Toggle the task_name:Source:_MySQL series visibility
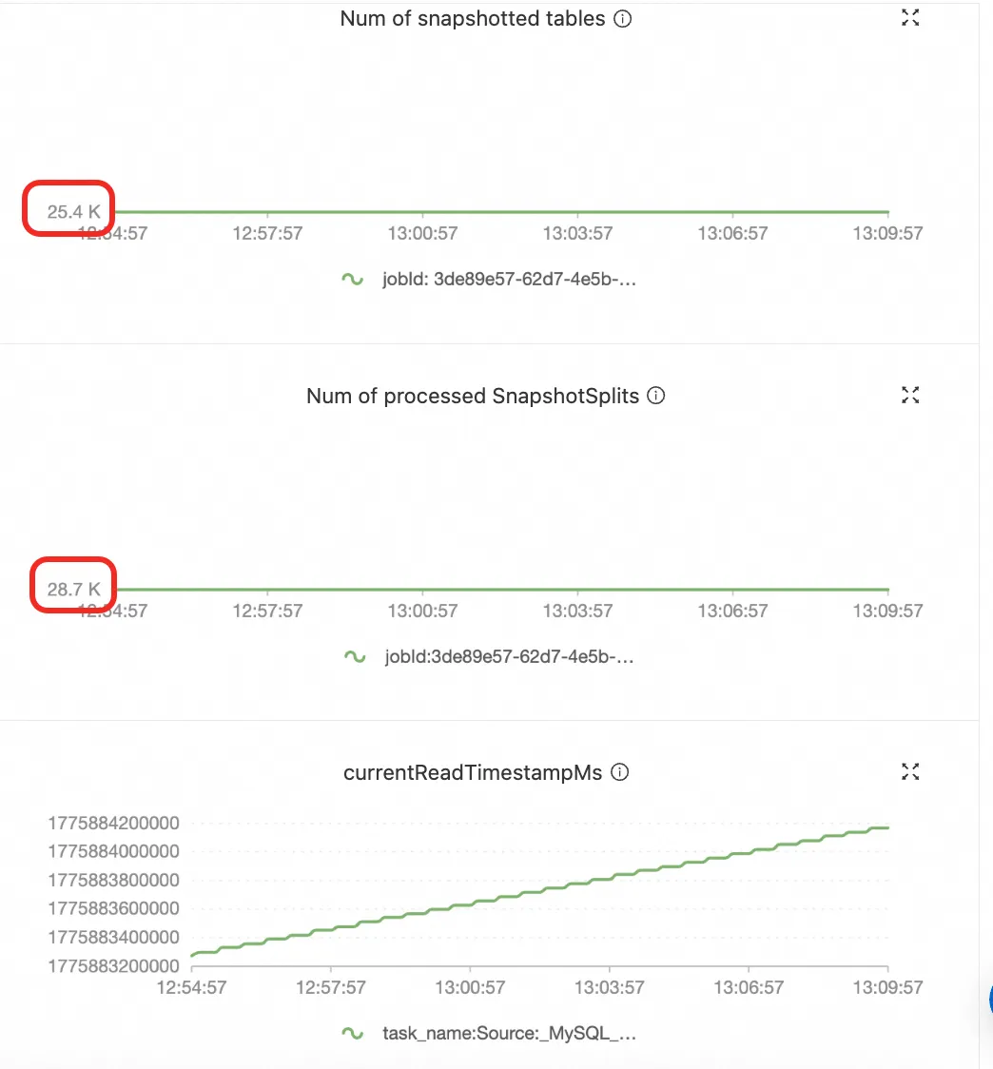993x1069 pixels. (510, 1034)
